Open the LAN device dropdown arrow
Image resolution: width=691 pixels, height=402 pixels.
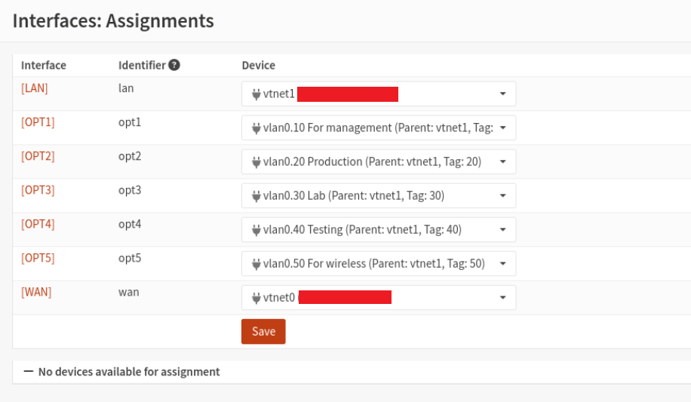point(502,94)
